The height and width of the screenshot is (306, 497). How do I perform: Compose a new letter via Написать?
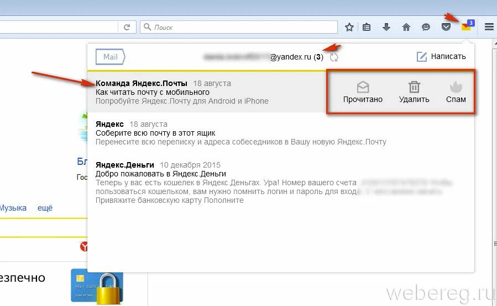pyautogui.click(x=441, y=57)
